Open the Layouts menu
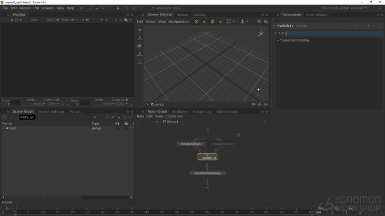 [x=48, y=8]
